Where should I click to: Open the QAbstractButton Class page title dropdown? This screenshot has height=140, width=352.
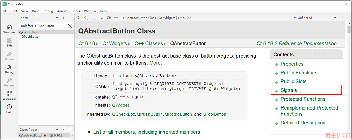(209, 18)
